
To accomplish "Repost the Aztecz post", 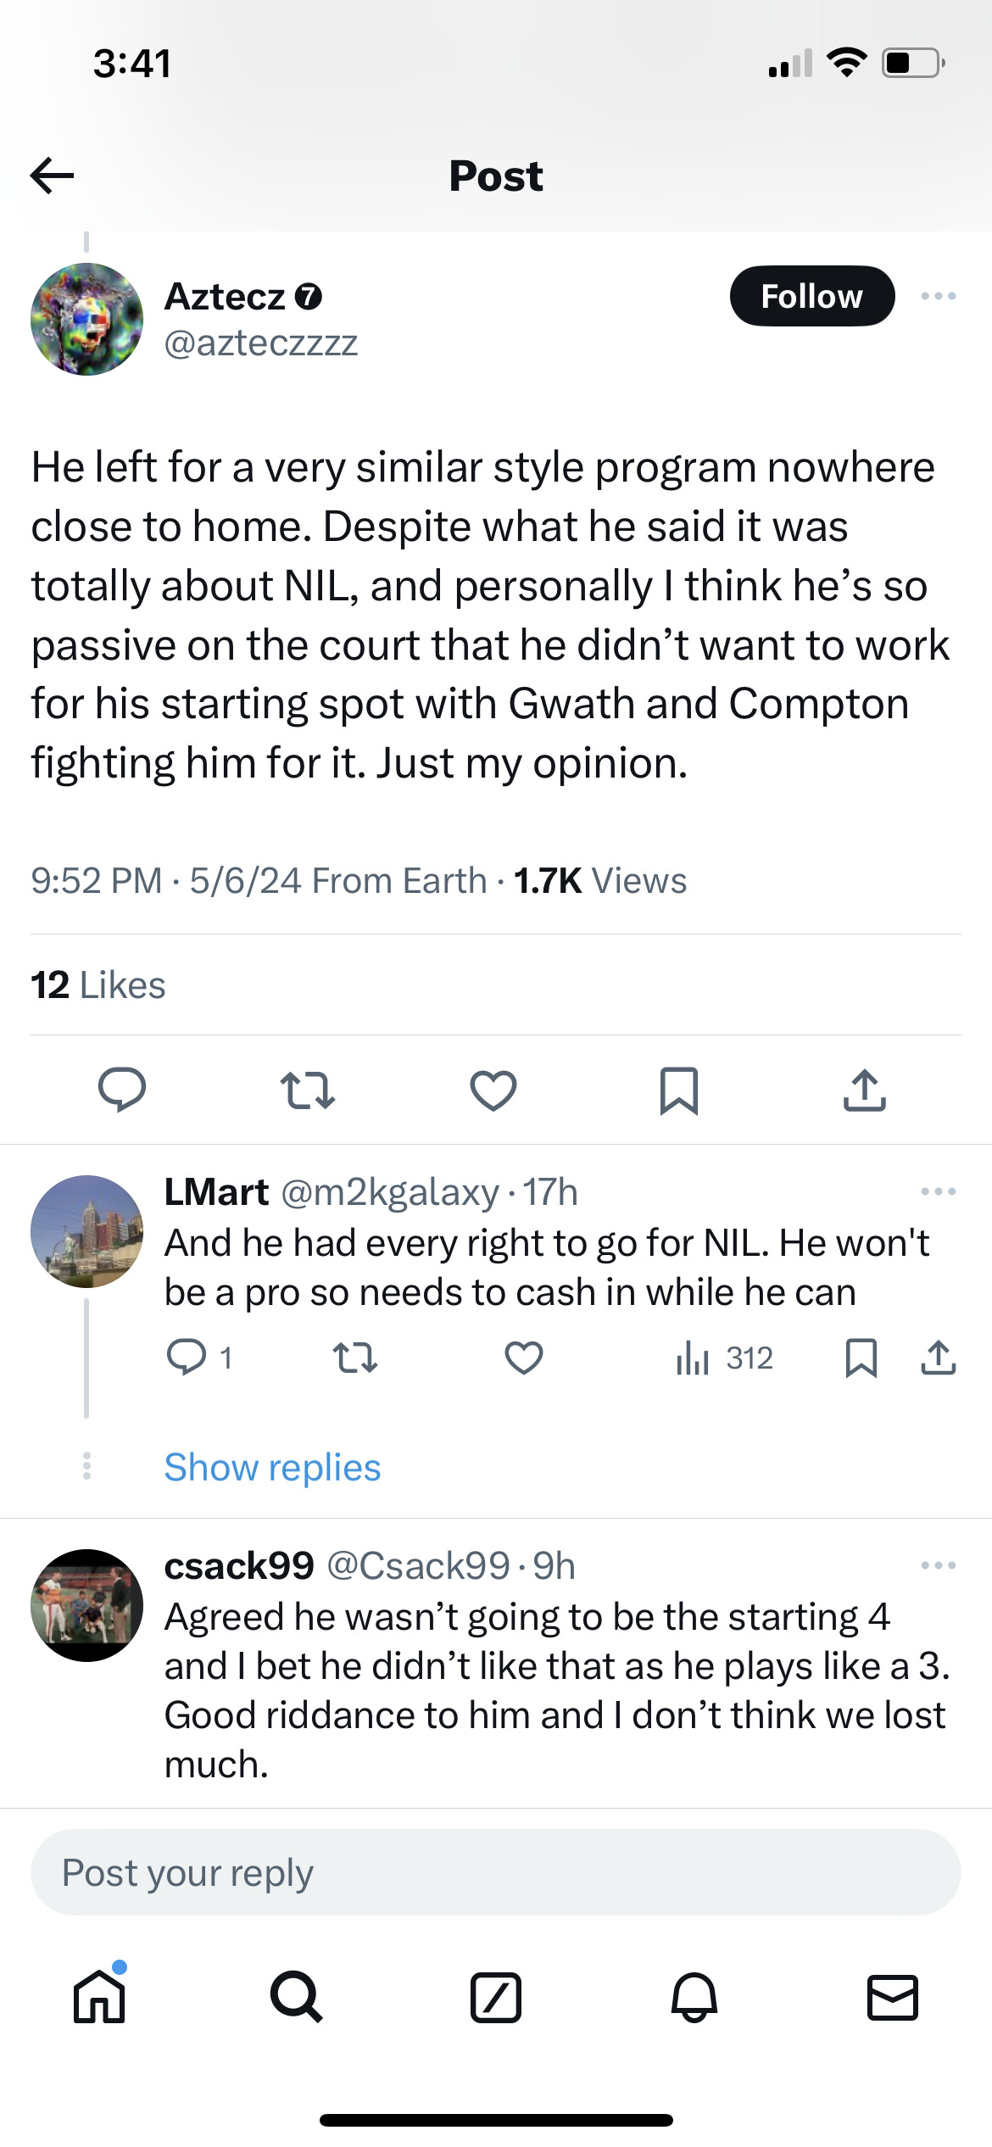I will click(308, 1090).
